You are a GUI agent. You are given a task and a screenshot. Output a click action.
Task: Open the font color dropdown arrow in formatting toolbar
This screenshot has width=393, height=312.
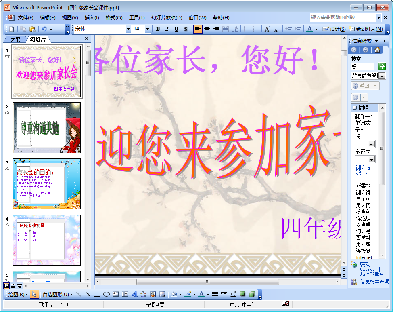click(316, 29)
